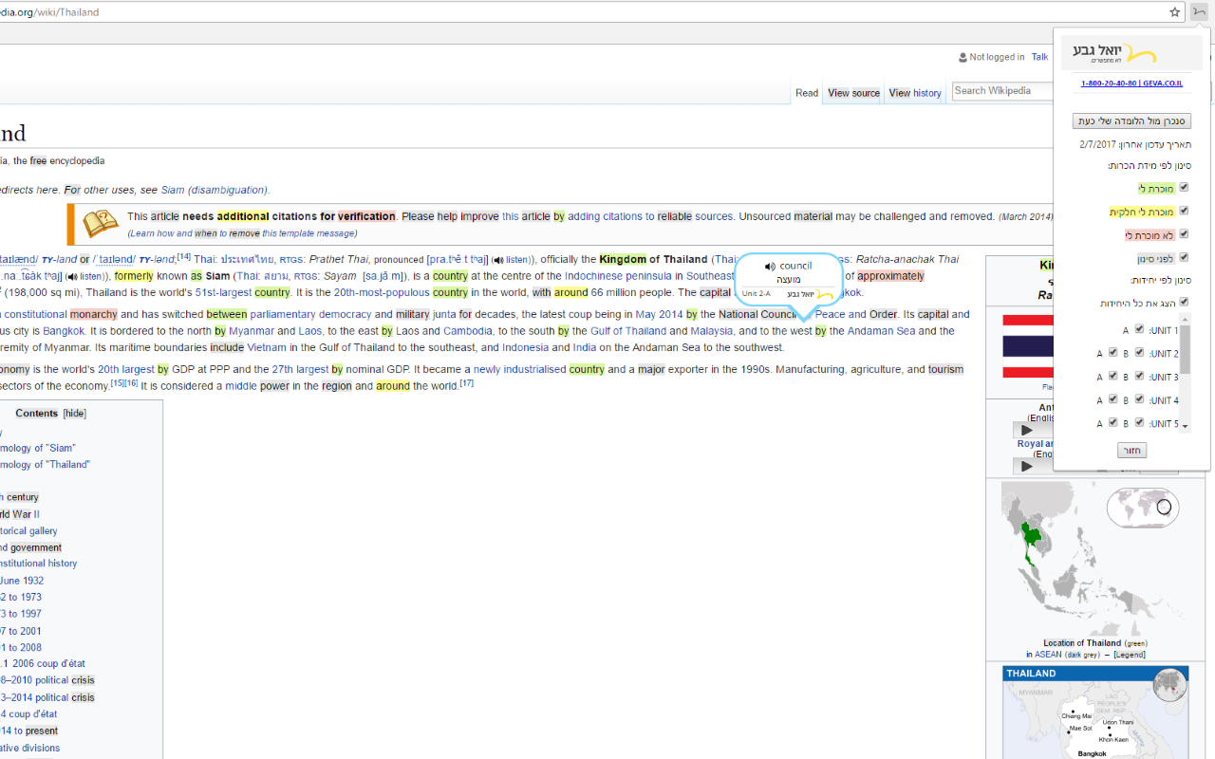Toggle the red 'לא מוכרת לי' checkbox
The width and height of the screenshot is (1215, 759).
(1184, 234)
